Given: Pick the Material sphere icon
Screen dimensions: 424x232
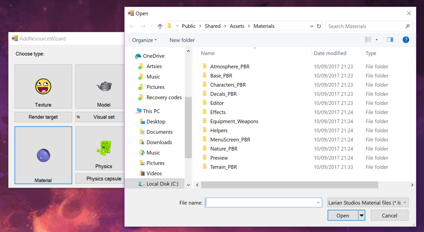Looking at the screenshot, I should (43, 155).
